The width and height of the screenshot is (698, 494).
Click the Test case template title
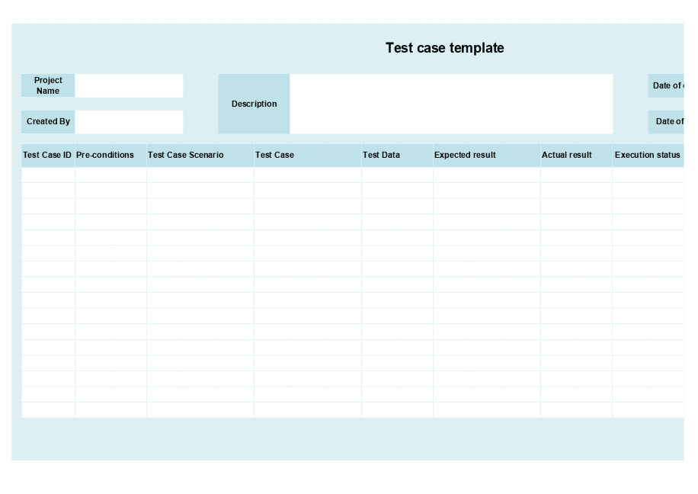tap(444, 47)
